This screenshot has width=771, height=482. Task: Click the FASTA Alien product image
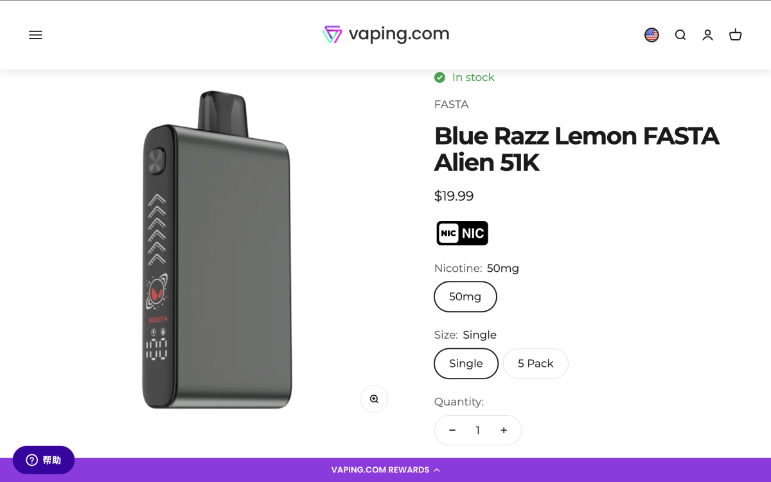click(217, 249)
